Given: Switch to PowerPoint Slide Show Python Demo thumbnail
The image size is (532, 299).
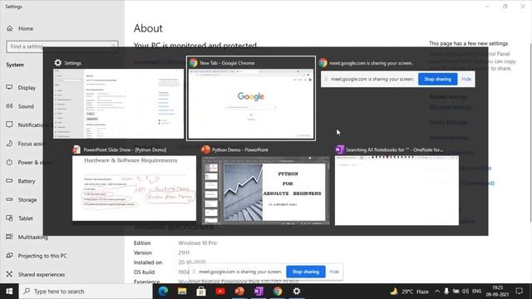Looking at the screenshot, I should [x=134, y=189].
